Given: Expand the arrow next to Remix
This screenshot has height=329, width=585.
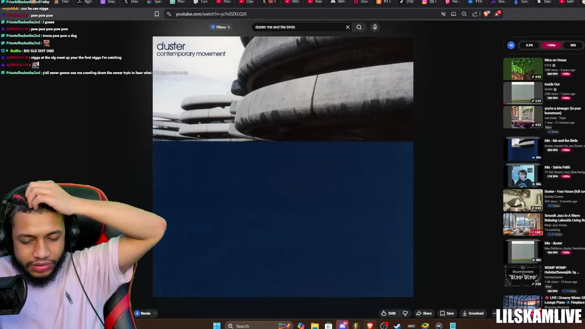Looking at the screenshot, I should pos(155,313).
